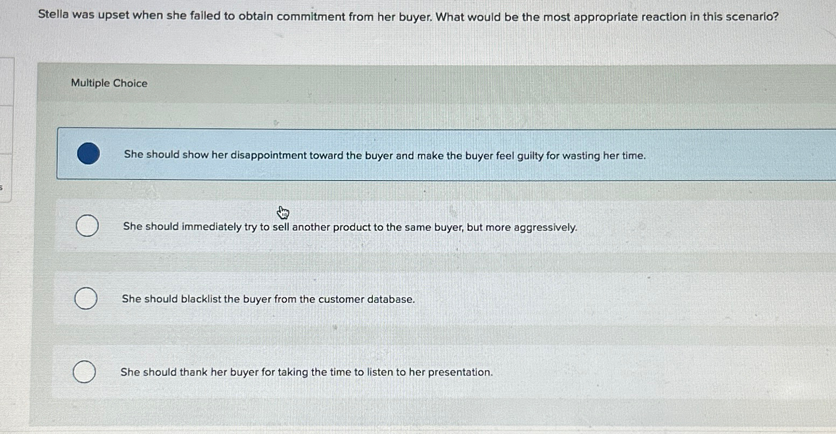Select the radio button for selling another product aggressively
The image size is (836, 434).
coord(86,226)
